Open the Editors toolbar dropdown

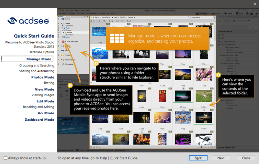[x=111, y=13]
